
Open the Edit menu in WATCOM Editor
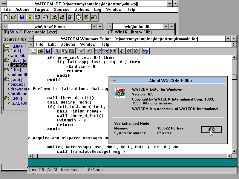[x=52, y=44]
